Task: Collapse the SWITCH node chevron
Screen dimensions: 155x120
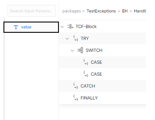Action: (x=72, y=51)
